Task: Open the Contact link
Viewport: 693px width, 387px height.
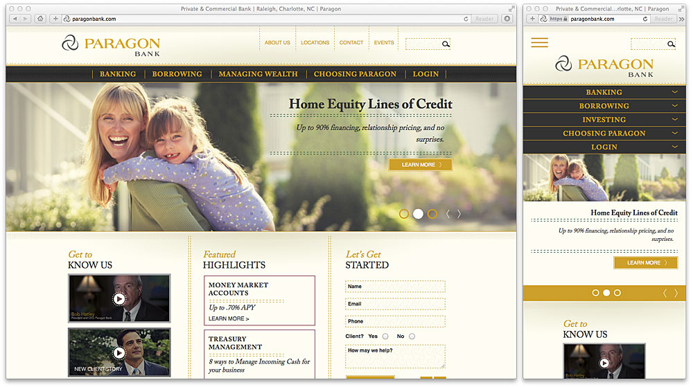Action: [351, 43]
